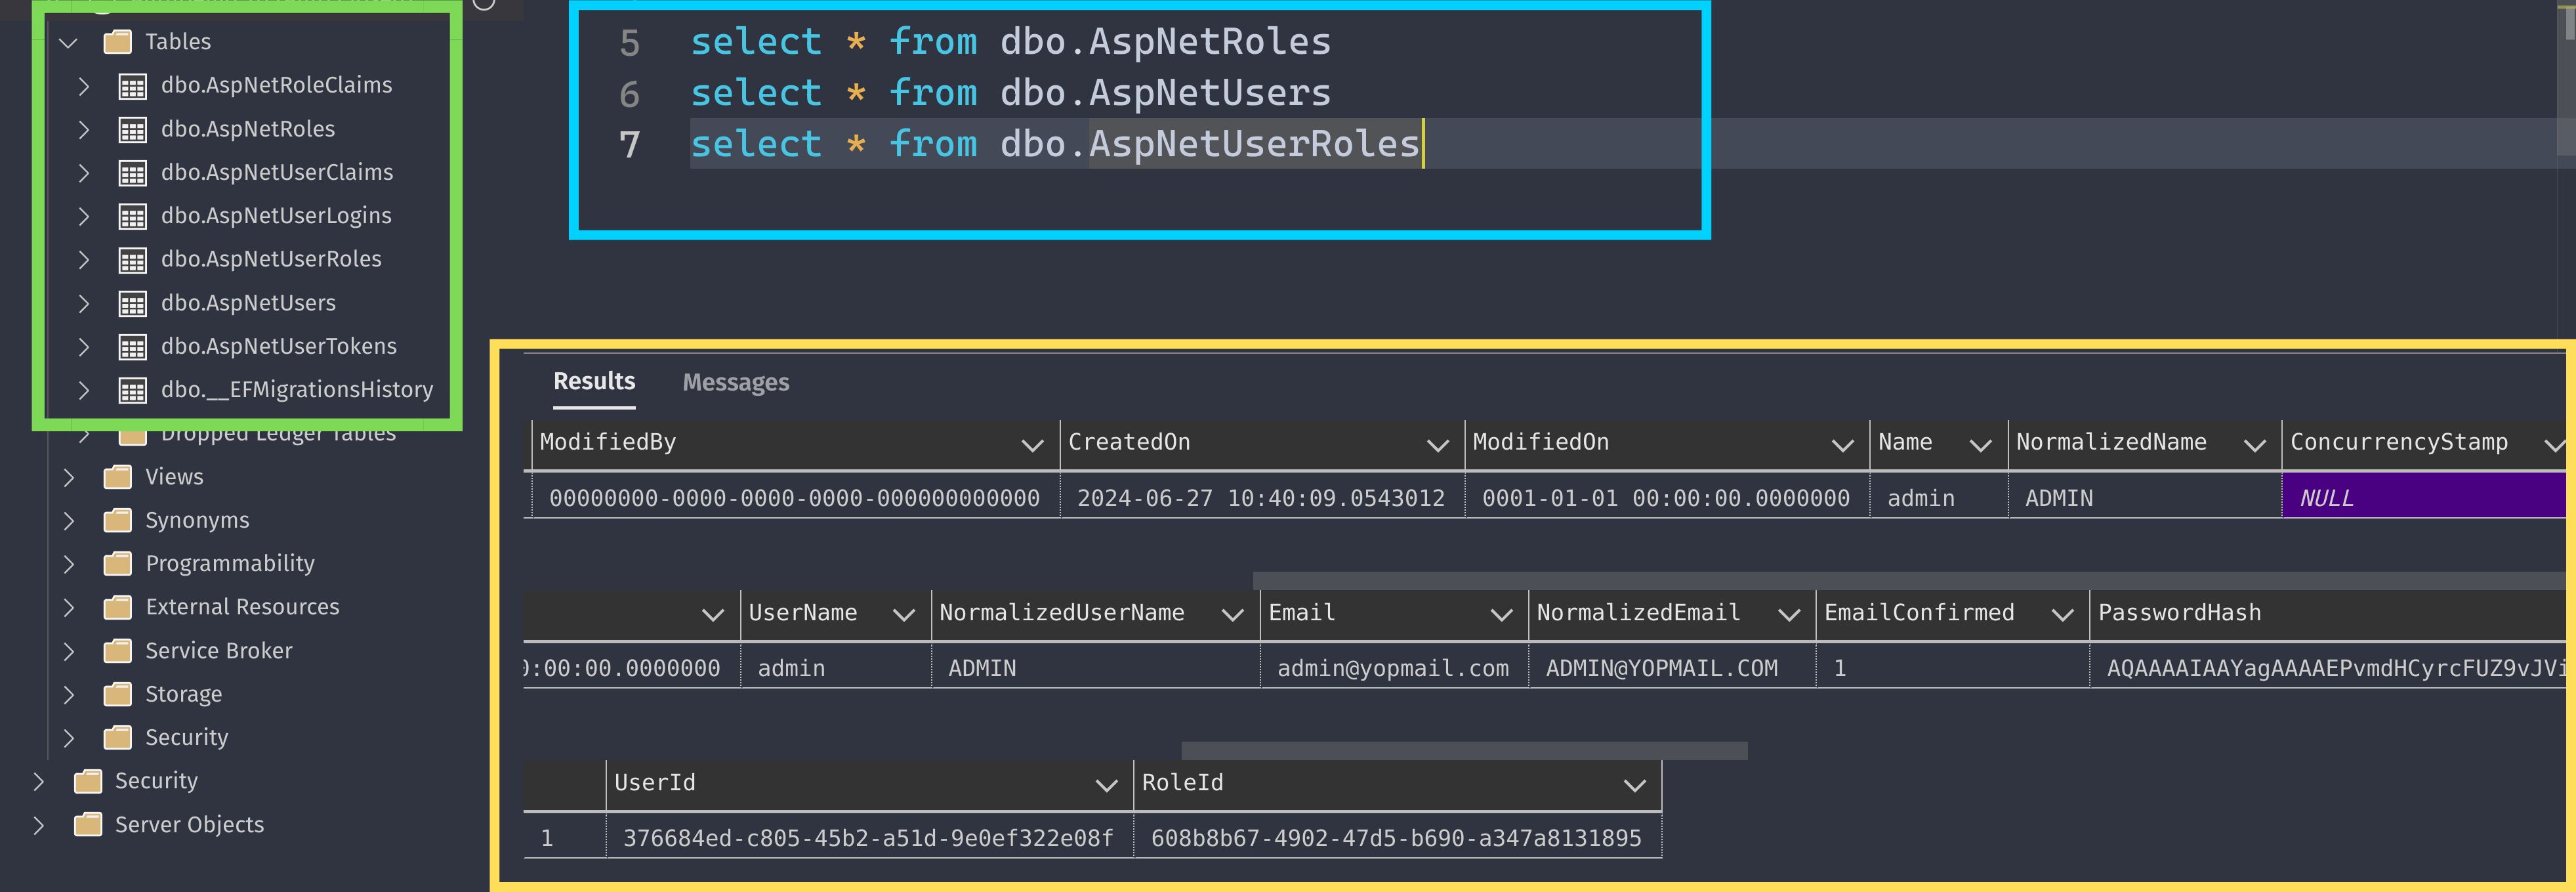Expand the Storage folder node
Image resolution: width=2576 pixels, height=892 pixels.
68,694
